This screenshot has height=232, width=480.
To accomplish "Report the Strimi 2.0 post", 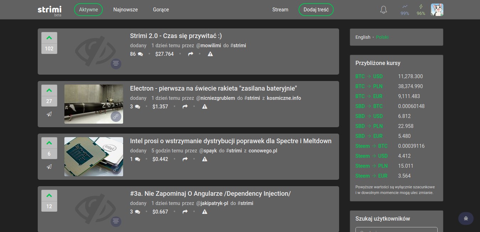I will 210,54.
